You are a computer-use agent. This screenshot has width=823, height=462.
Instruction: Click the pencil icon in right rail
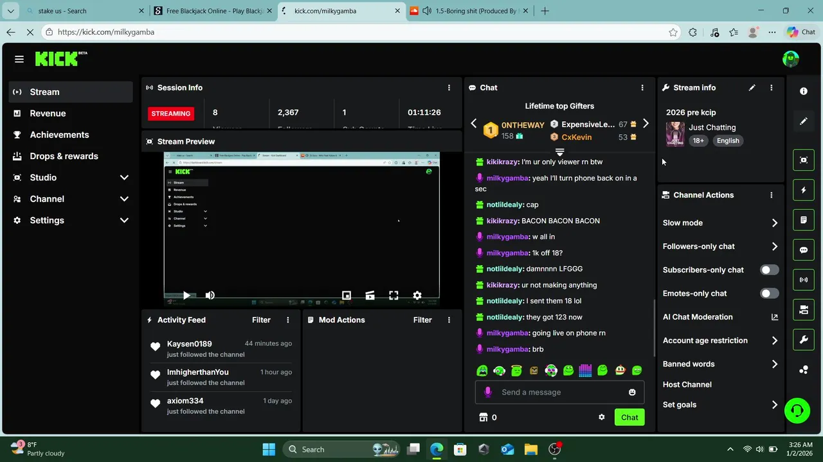point(804,121)
